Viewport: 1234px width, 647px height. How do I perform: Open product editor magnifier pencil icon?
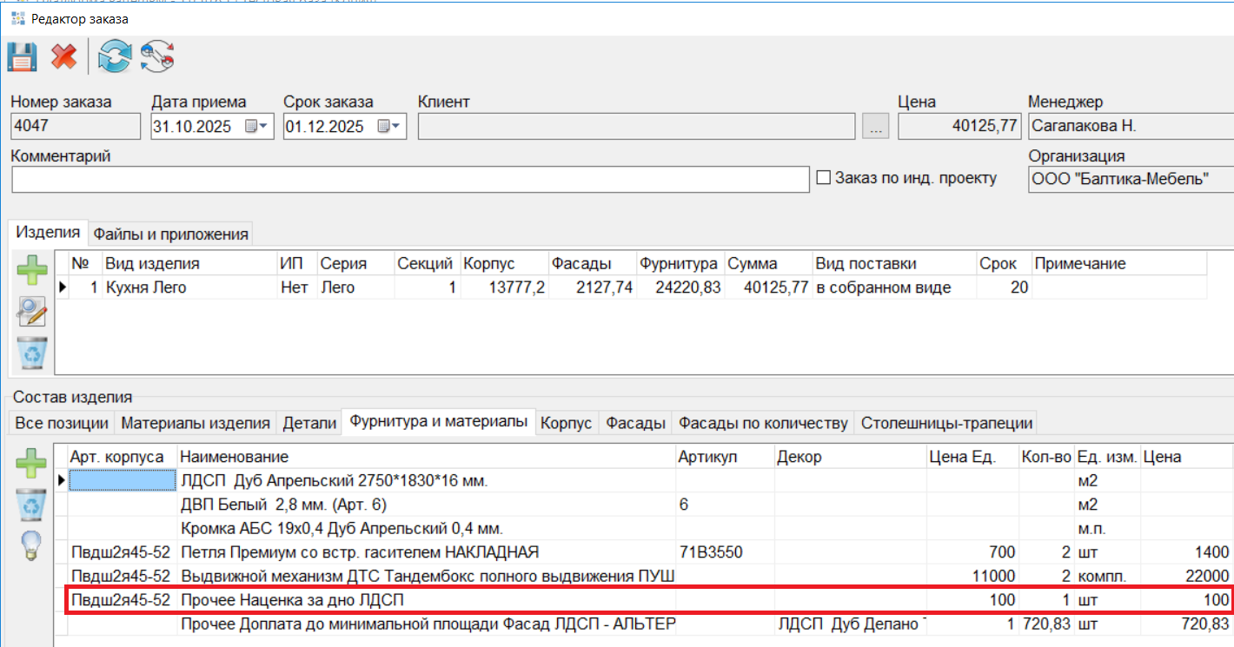[x=32, y=312]
